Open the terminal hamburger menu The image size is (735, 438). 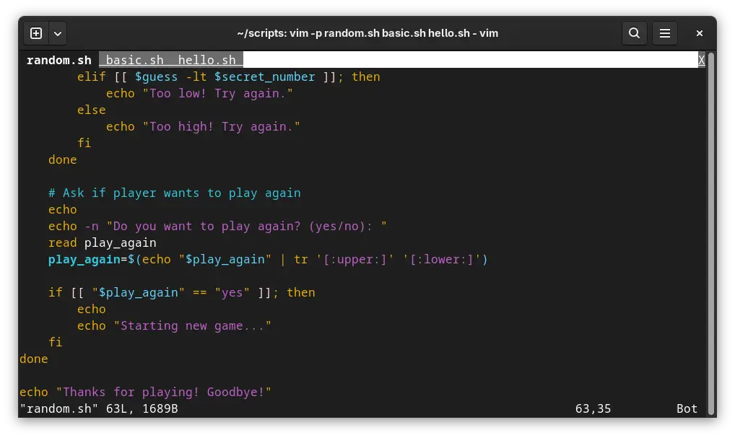pos(664,33)
